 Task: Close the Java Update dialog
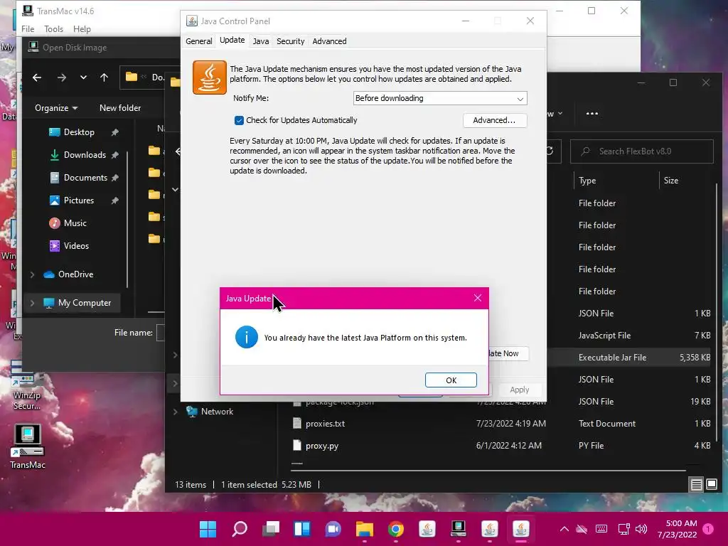click(x=477, y=298)
